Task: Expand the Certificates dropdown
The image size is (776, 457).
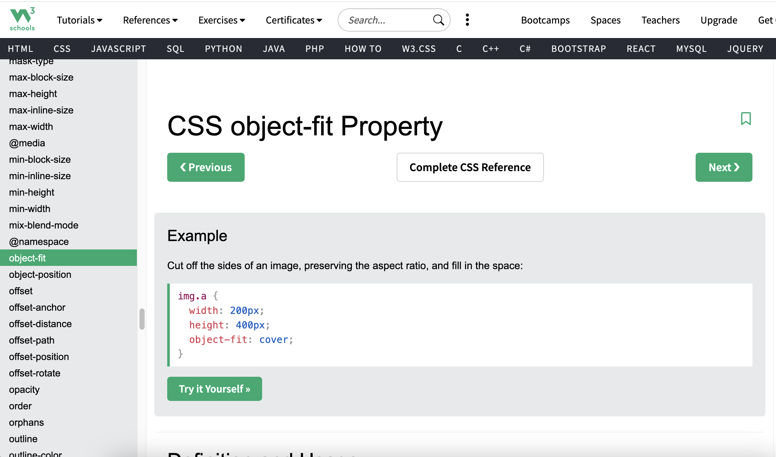Action: 294,20
